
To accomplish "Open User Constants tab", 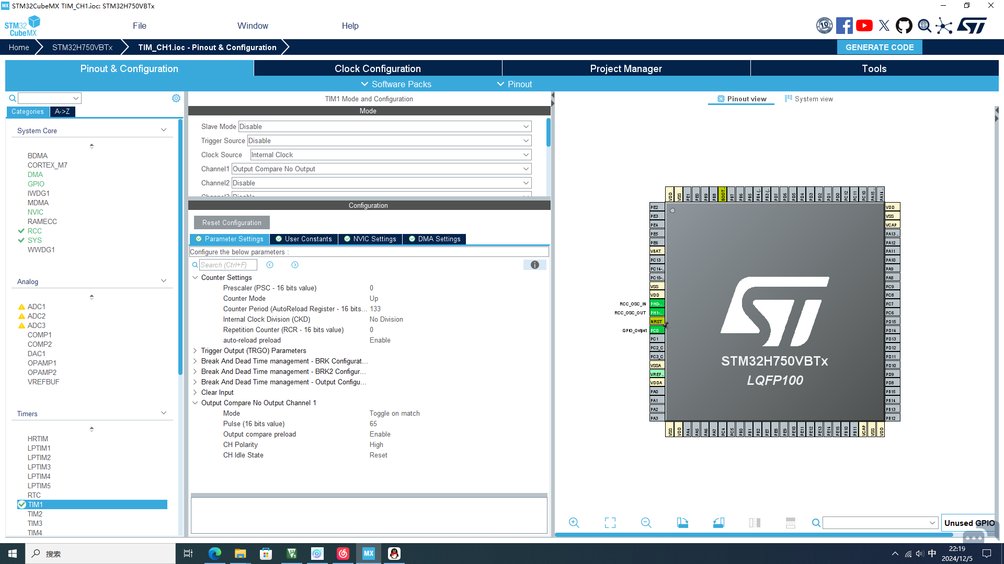I will tap(304, 239).
